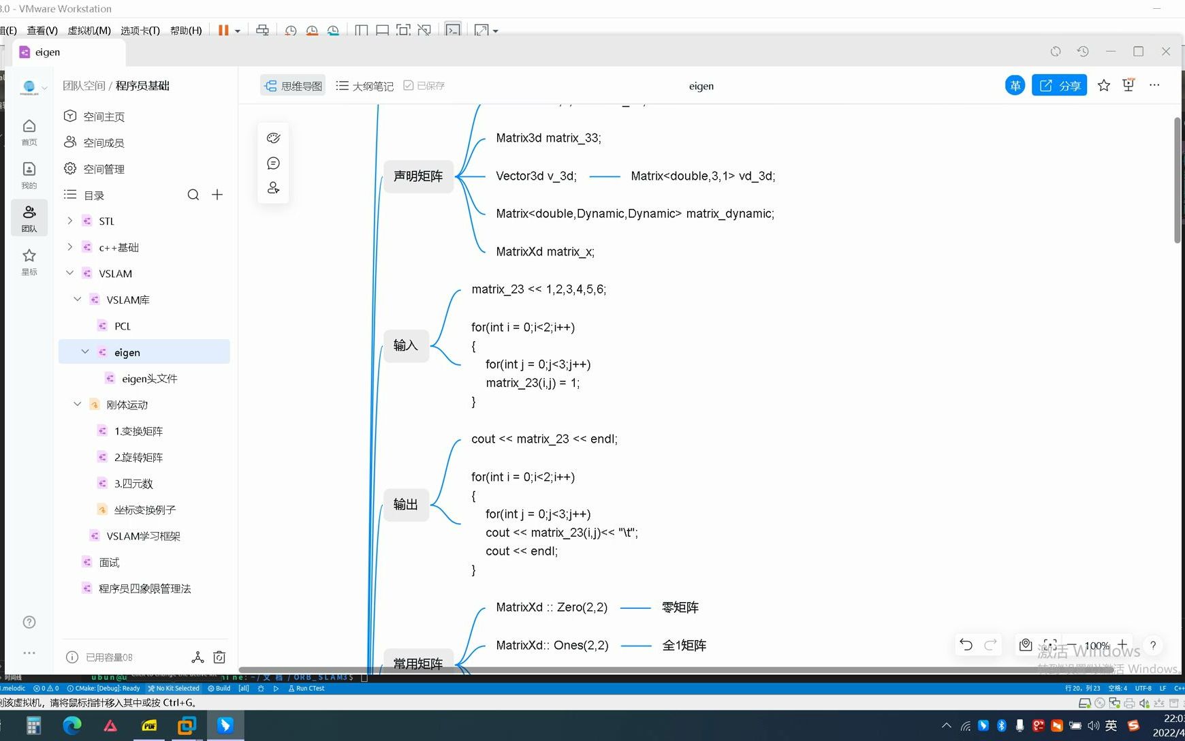Click the VMware pause virtual machine button
Image resolution: width=1185 pixels, height=741 pixels.
(x=223, y=31)
